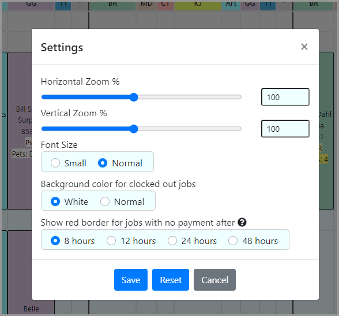
Task: Open help icon for red border setting
Action: [x=242, y=222]
